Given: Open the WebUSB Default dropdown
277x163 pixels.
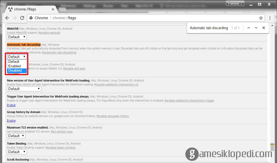Looking at the screenshot, I should [x=17, y=37].
